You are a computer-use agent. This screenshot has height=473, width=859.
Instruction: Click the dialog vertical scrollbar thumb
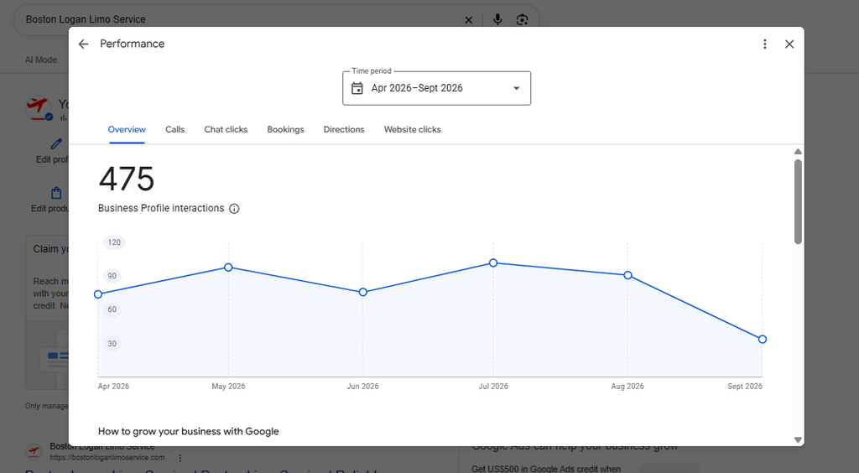(x=799, y=201)
